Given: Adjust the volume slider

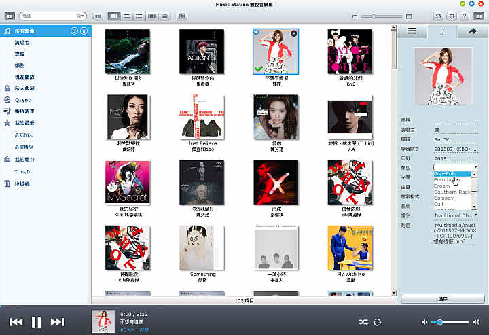Looking at the screenshot, I should [x=450, y=322].
